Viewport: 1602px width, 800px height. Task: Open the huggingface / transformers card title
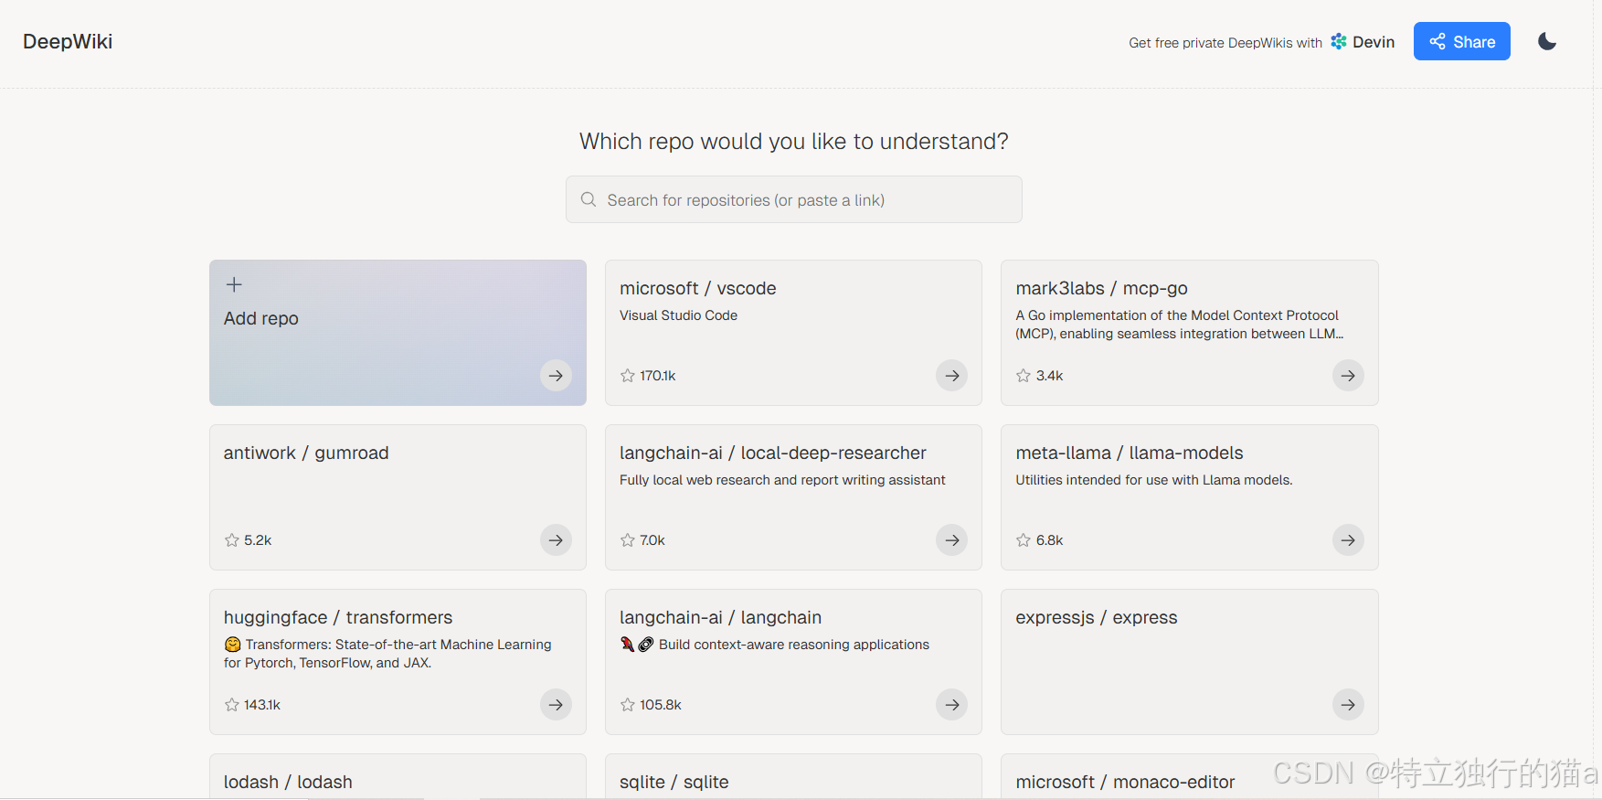tap(338, 617)
